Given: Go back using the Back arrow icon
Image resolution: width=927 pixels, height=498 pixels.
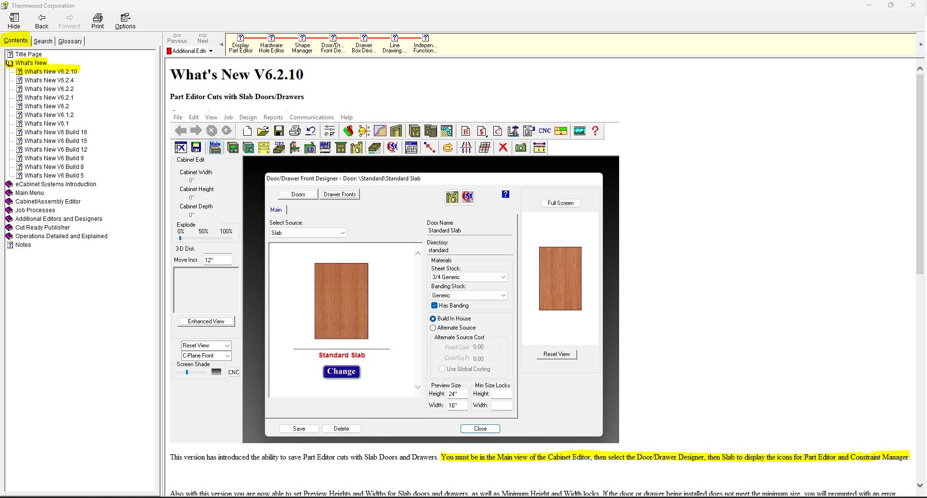Looking at the screenshot, I should (41, 18).
